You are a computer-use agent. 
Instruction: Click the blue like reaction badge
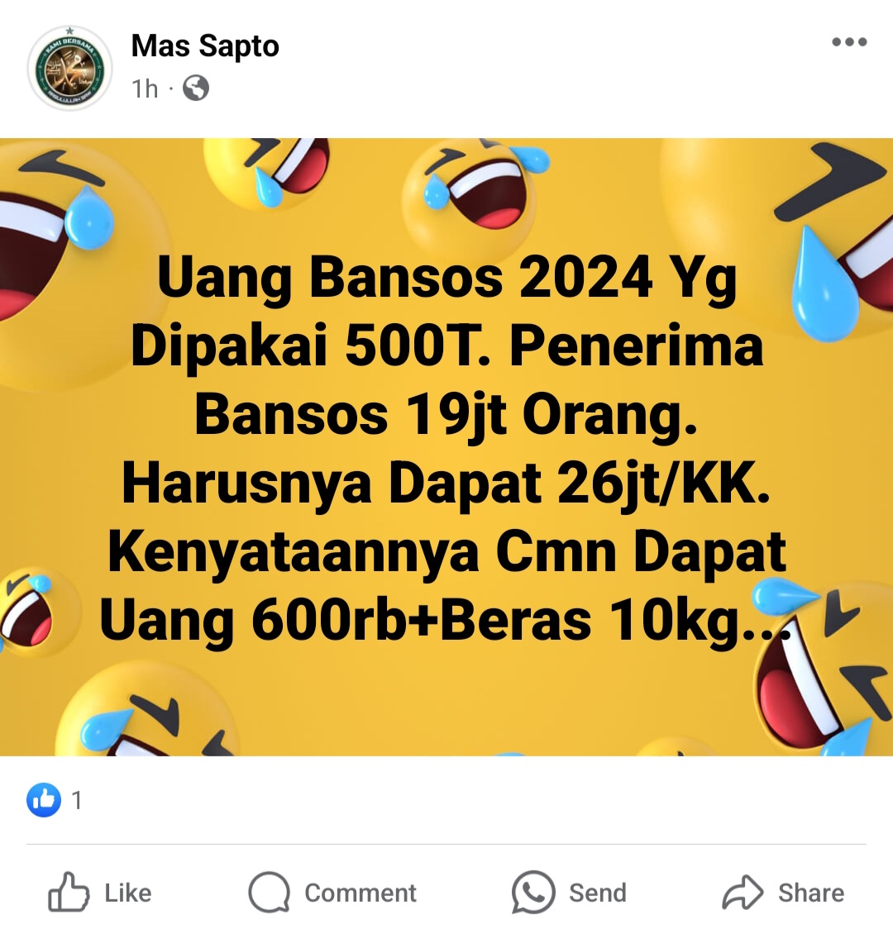click(x=44, y=800)
